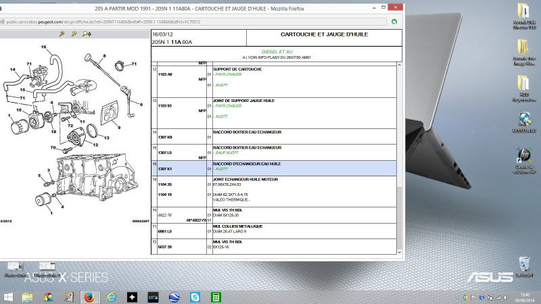
Task: Open Google Earth globe icon in taskbar
Action: (x=174, y=297)
